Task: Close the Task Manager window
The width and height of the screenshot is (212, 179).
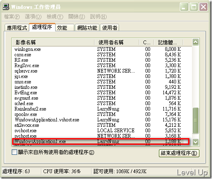Action: [x=203, y=7]
